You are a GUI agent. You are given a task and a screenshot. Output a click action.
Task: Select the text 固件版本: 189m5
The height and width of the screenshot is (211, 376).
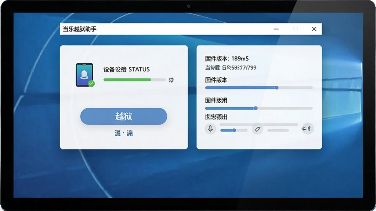pos(227,59)
